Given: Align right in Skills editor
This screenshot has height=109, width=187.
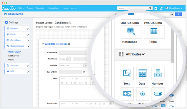Looking at the screenshot, I should tap(71, 83).
